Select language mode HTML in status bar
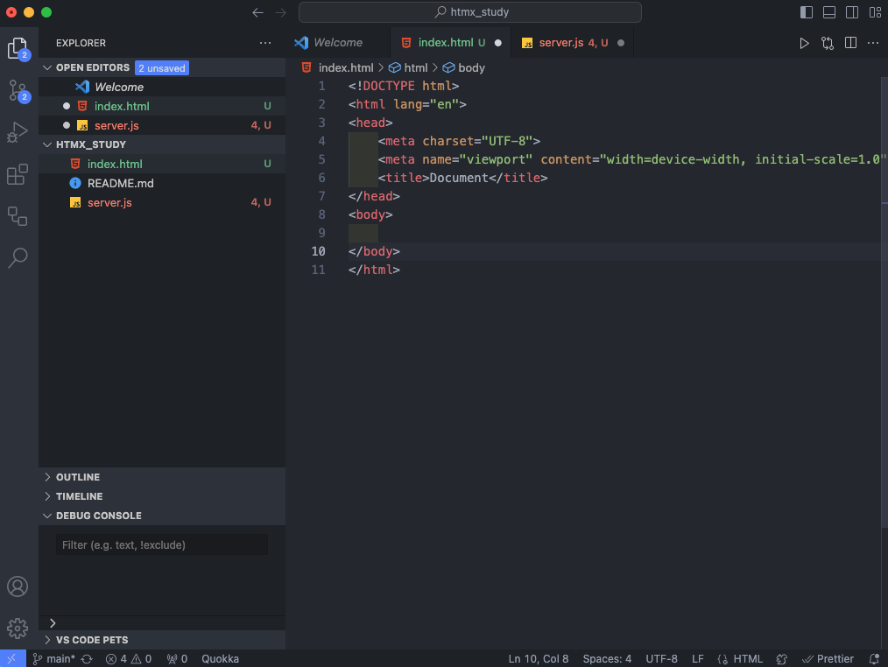The width and height of the screenshot is (888, 667). coord(748,659)
